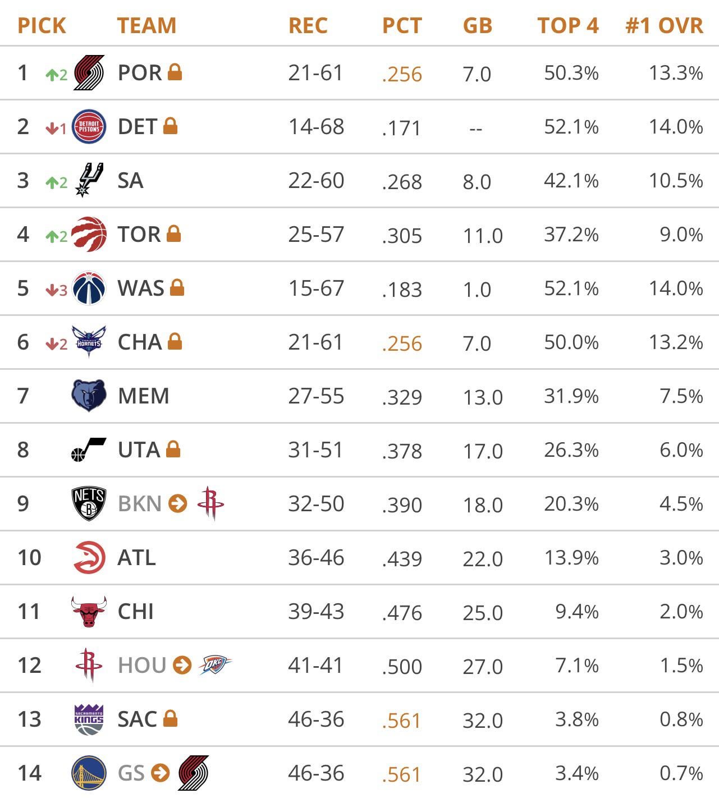The width and height of the screenshot is (719, 798).
Task: Click the Charlotte Hornets logo
Action: 89,341
